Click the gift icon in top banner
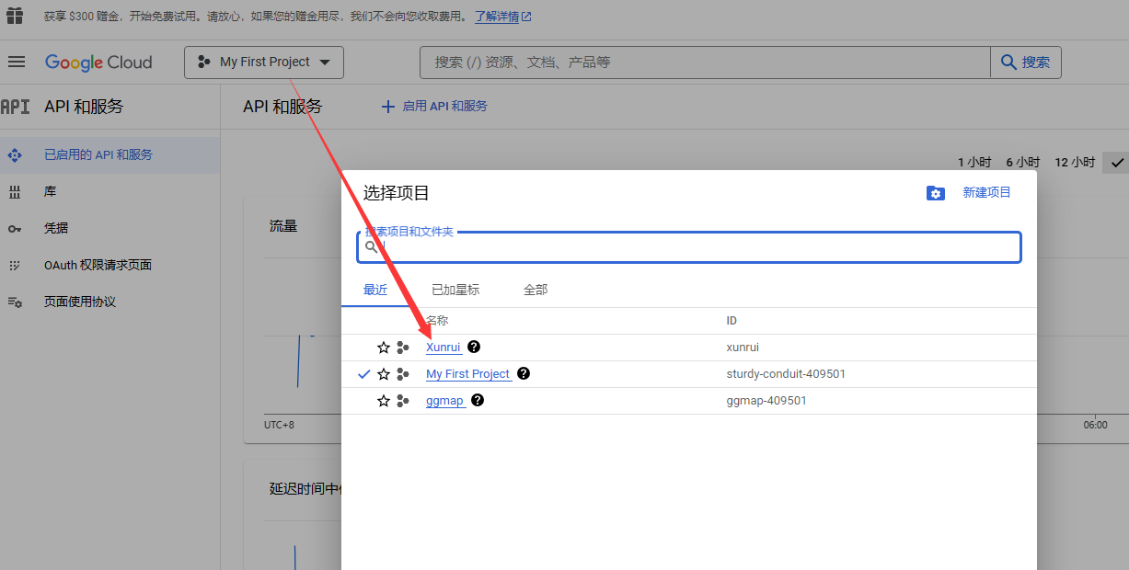 (x=15, y=17)
